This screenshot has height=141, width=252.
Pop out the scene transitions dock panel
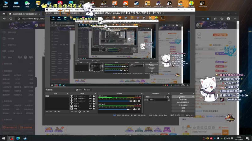[x=169, y=93]
